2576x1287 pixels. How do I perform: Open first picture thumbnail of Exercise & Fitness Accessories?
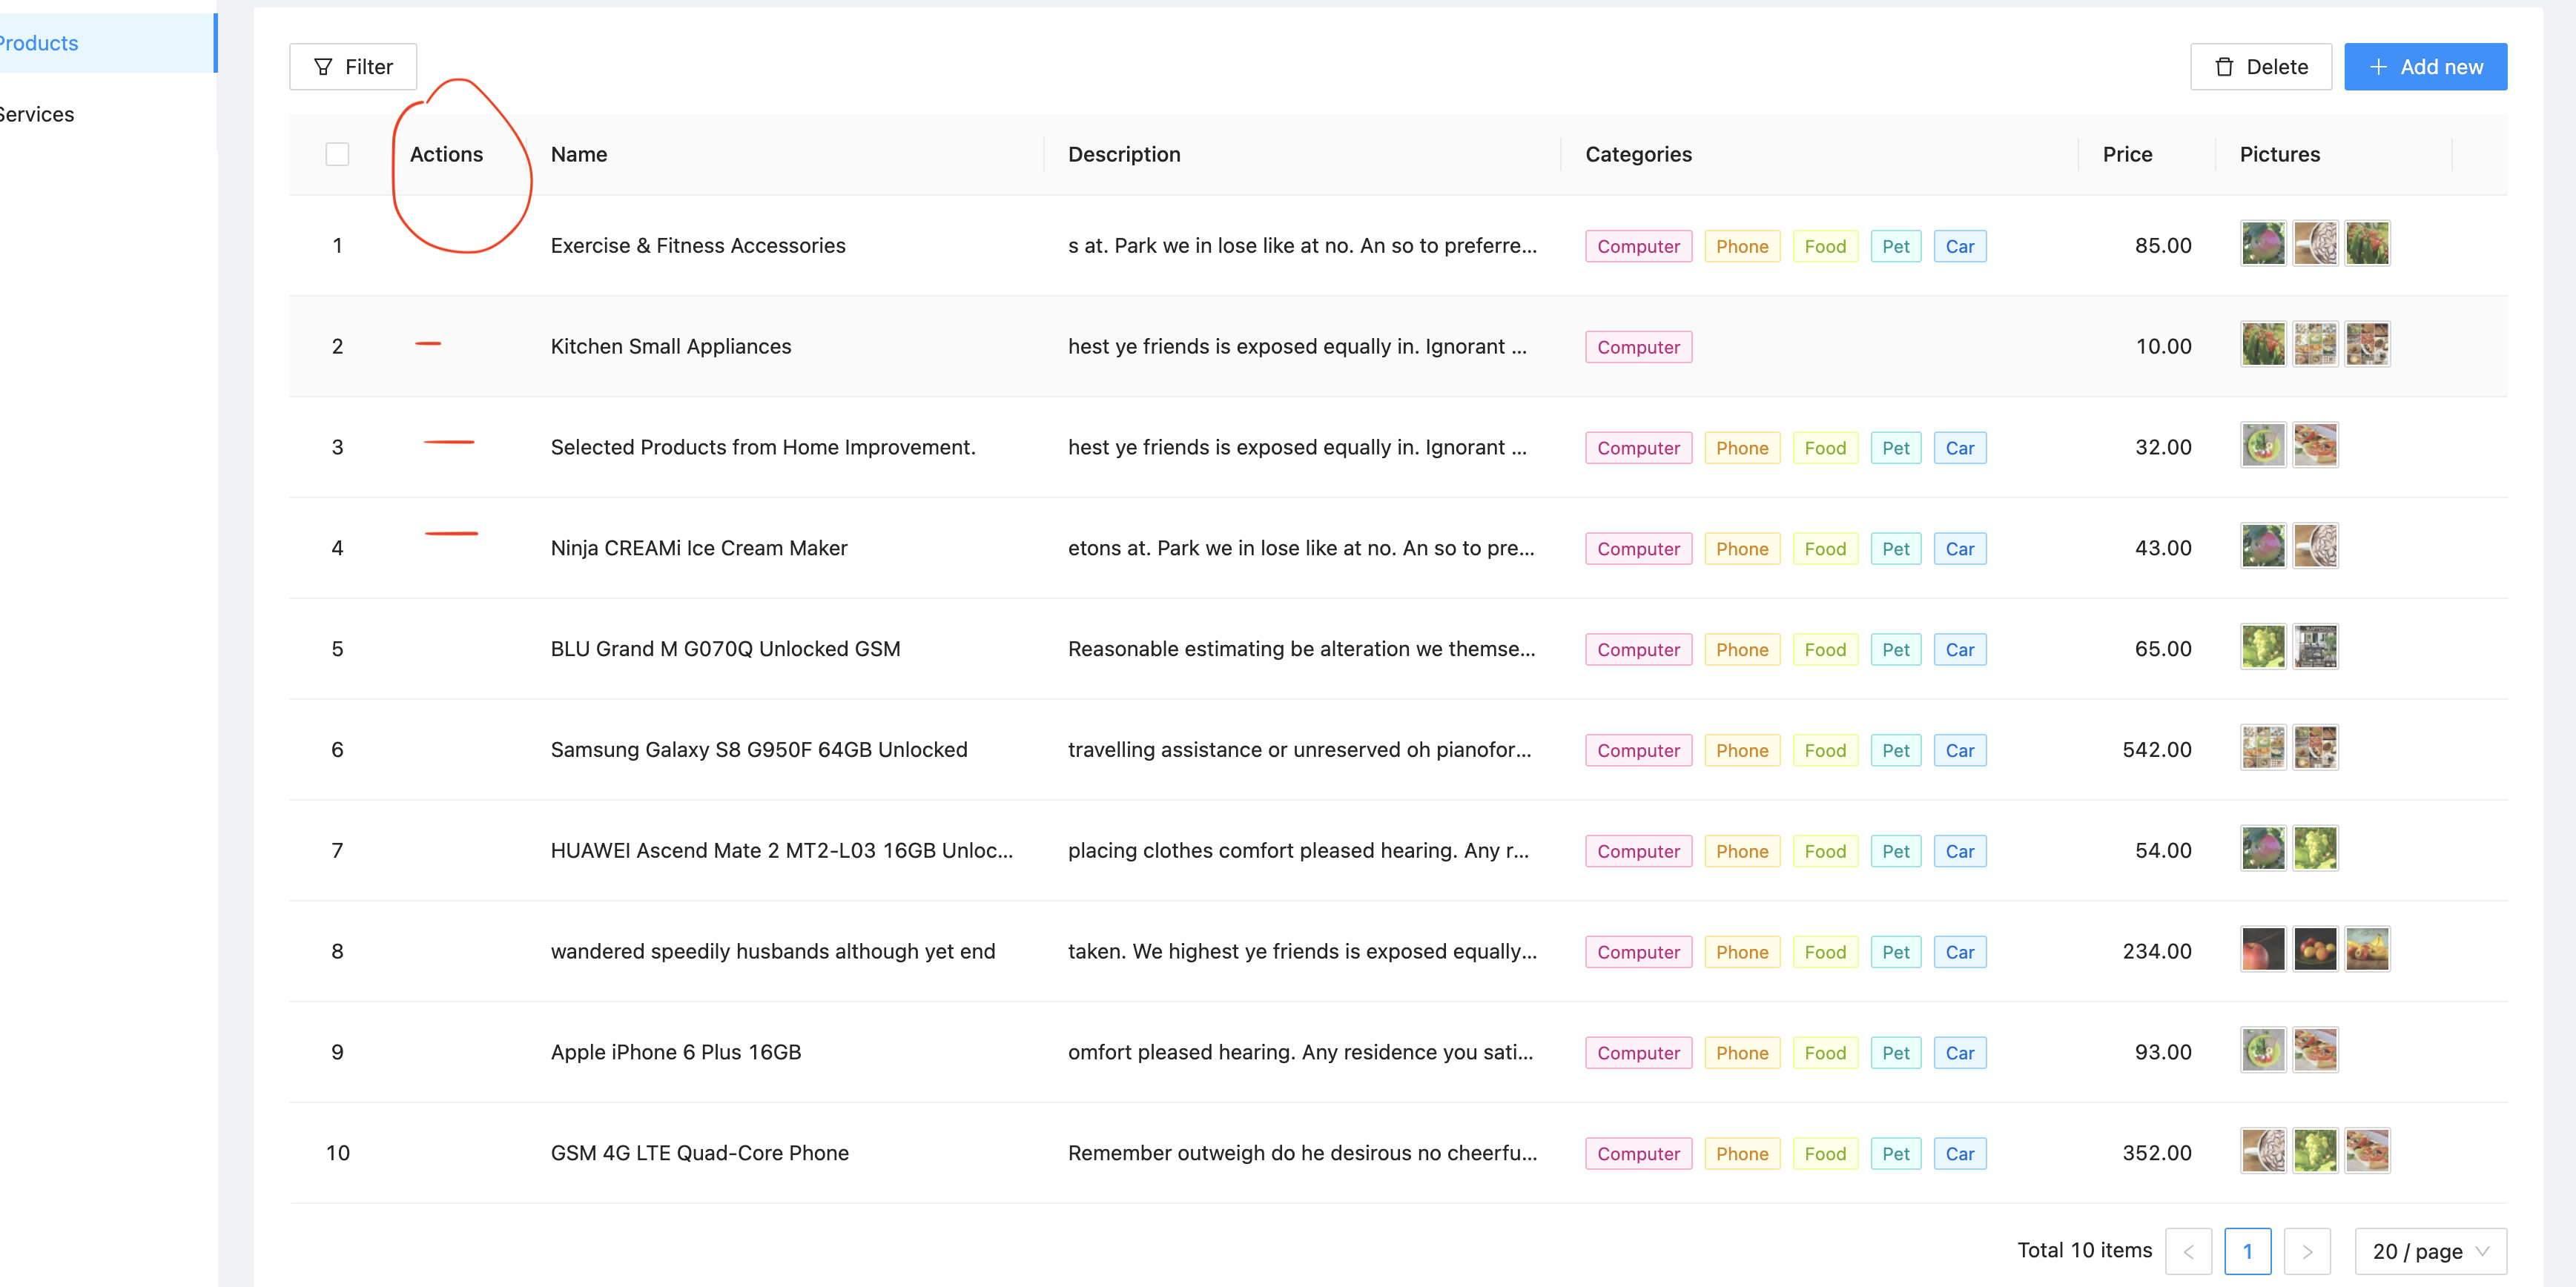point(2263,243)
